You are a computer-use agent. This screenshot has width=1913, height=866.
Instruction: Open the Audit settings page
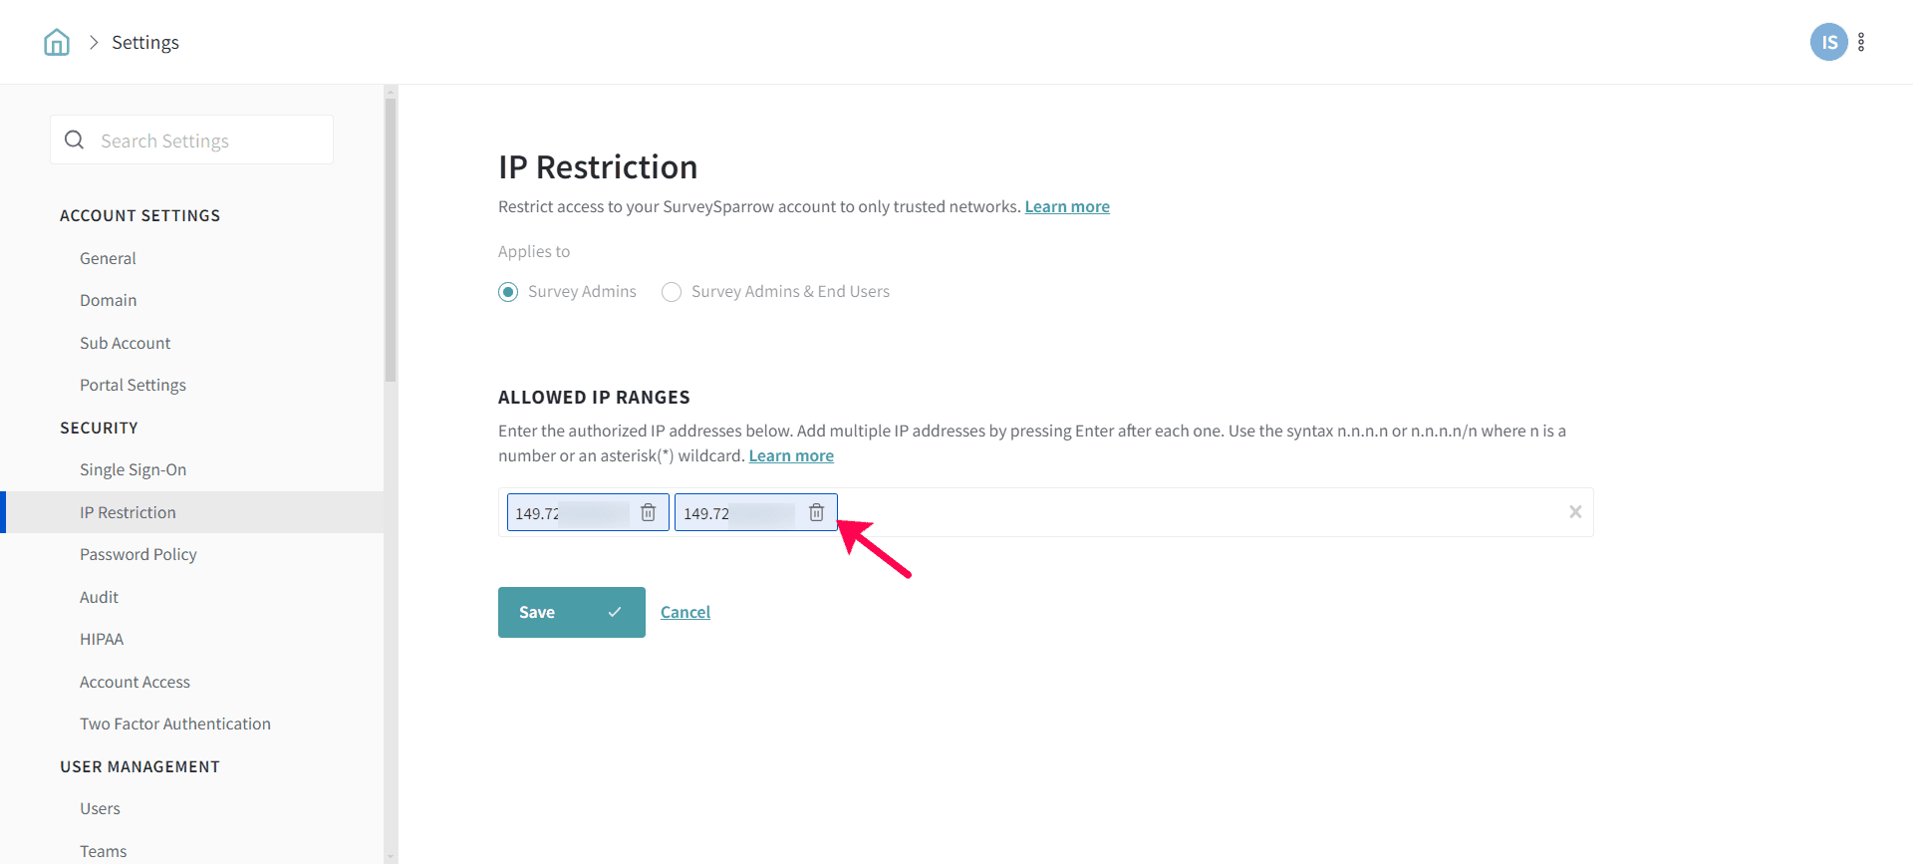coord(99,597)
